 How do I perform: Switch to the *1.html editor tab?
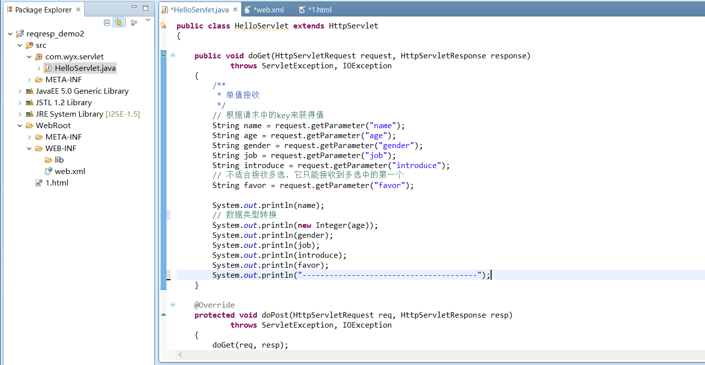315,10
